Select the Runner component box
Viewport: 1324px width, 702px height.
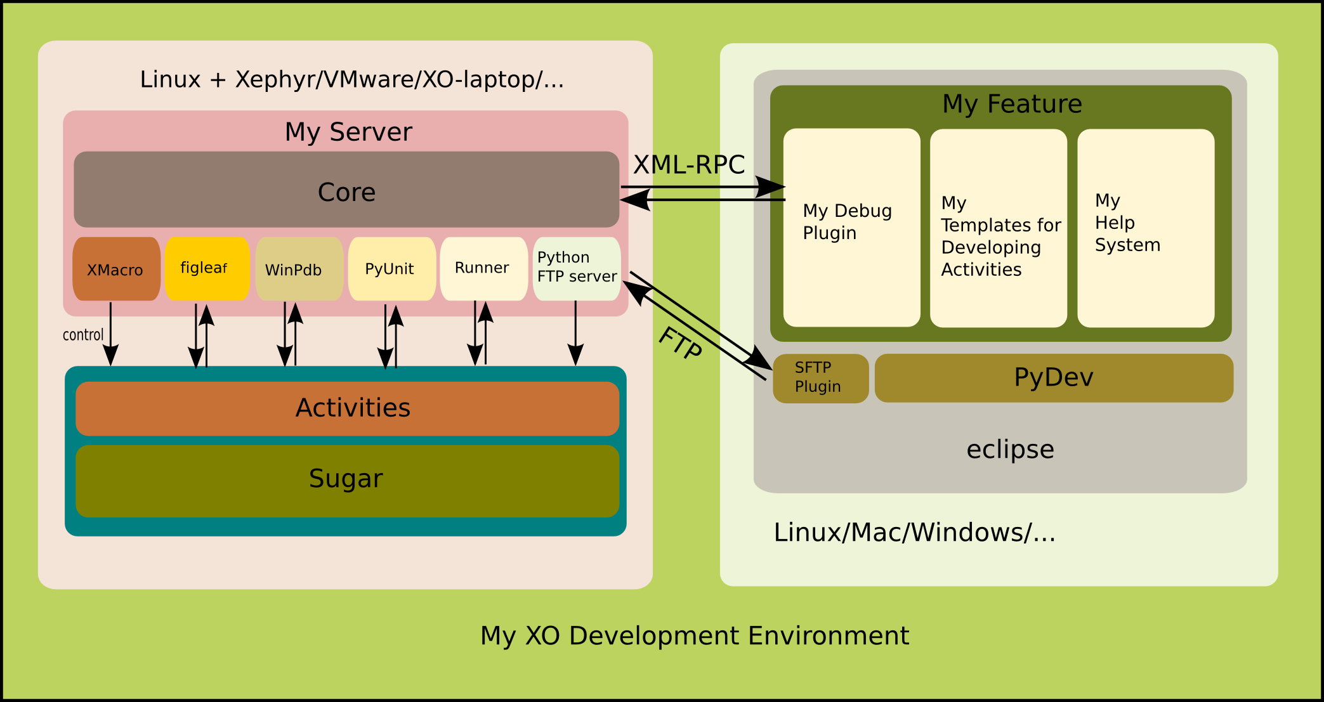point(483,269)
